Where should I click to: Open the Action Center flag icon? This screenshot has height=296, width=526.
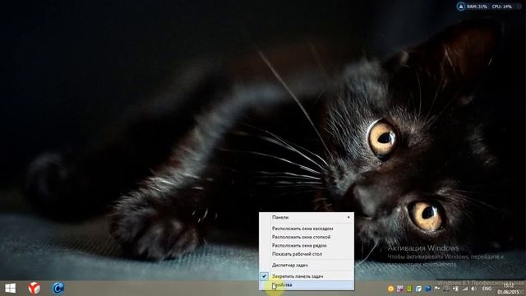[437, 288]
